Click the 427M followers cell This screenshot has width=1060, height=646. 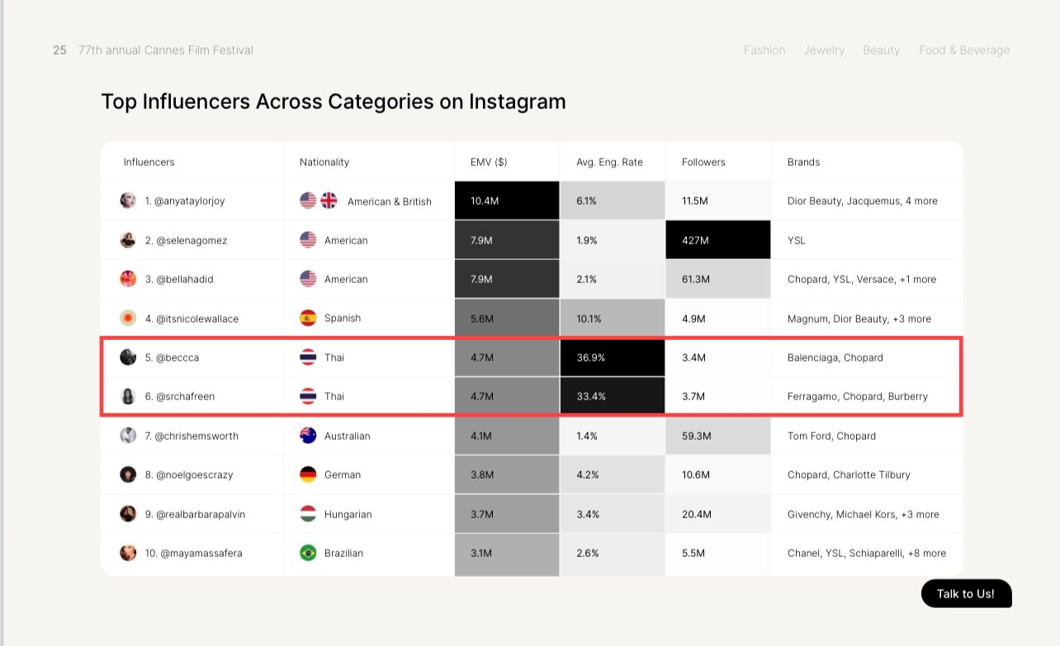coord(717,240)
